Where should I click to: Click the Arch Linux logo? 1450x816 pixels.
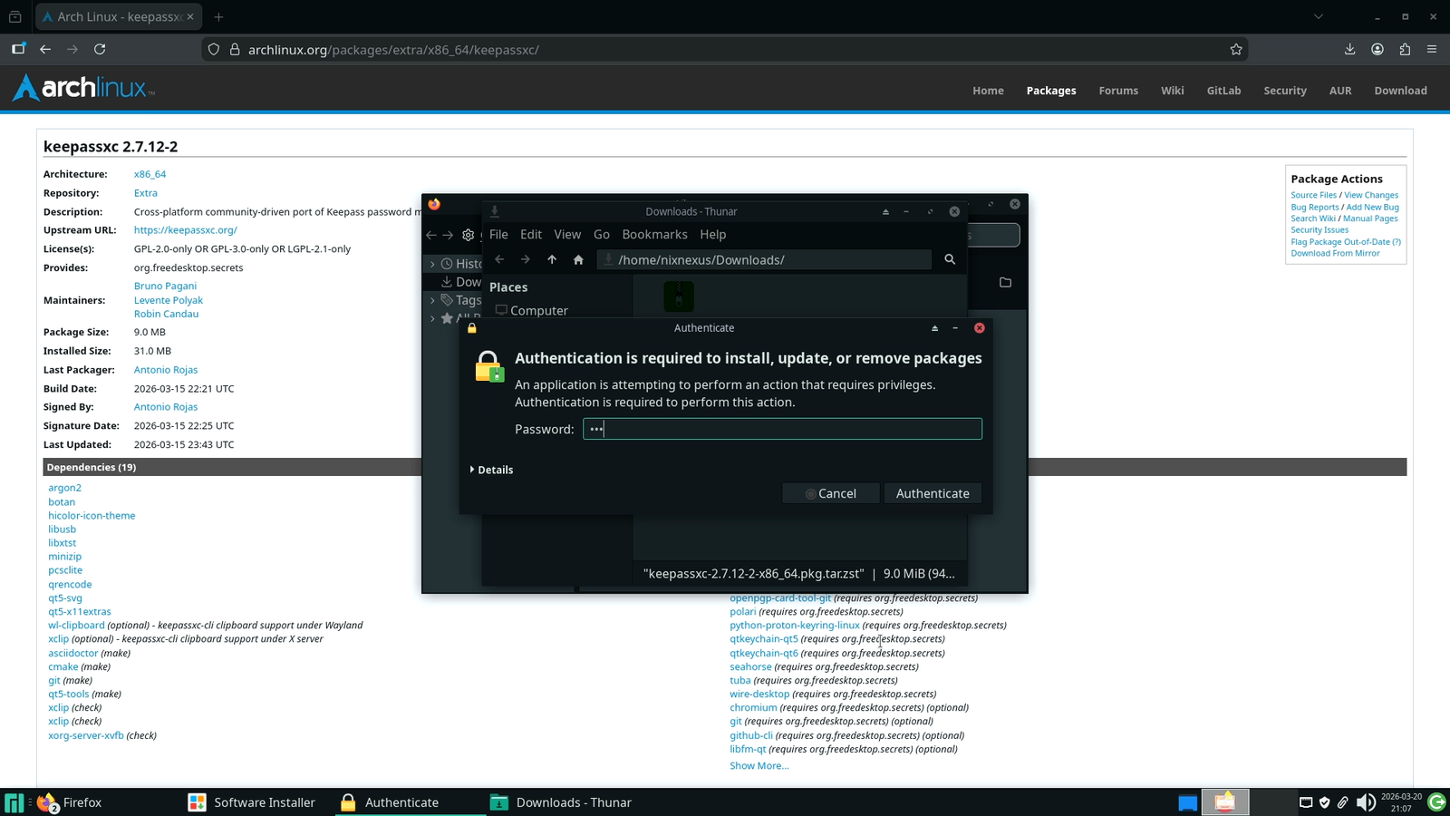(83, 88)
